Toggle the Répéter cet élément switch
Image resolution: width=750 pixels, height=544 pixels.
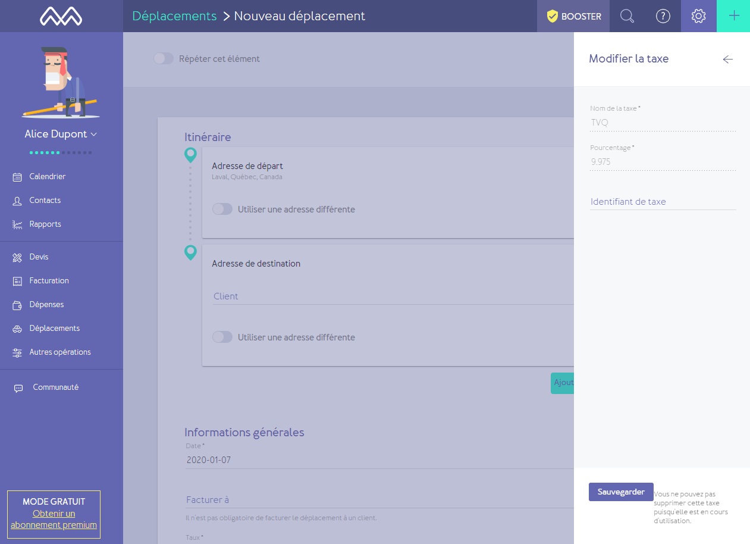click(x=164, y=58)
